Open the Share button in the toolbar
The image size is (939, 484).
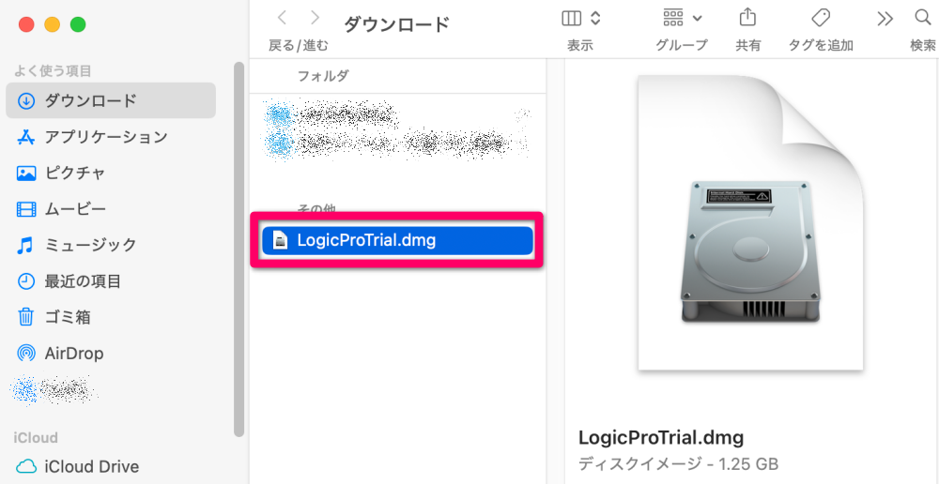click(747, 17)
